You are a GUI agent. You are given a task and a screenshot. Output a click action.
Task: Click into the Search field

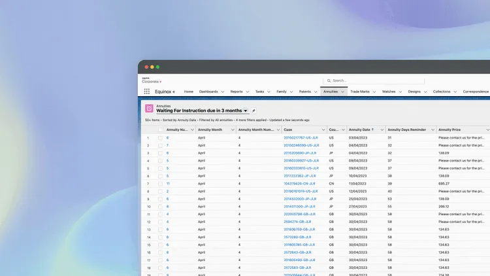[374, 80]
